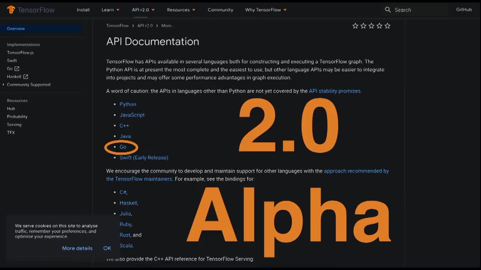
Task: Open TensorFlow.js in the sidebar
Action: [x=20, y=52]
